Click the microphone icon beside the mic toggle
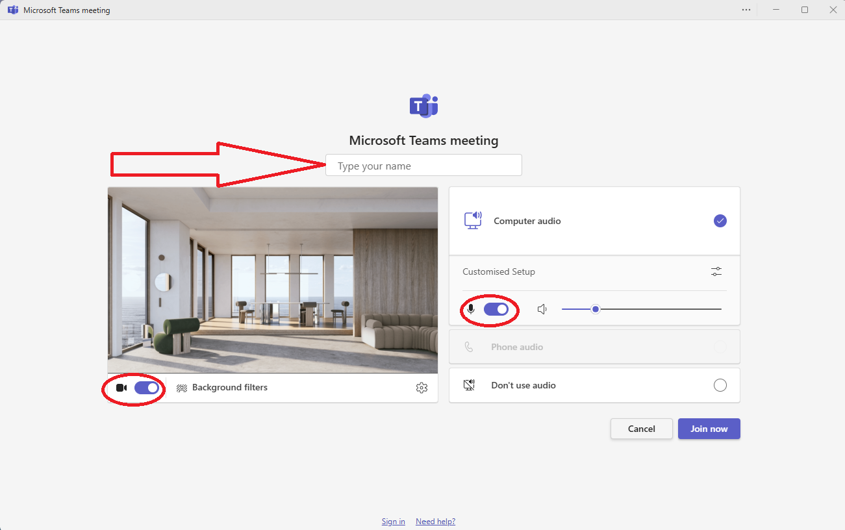Viewport: 845px width, 530px height. (x=471, y=309)
